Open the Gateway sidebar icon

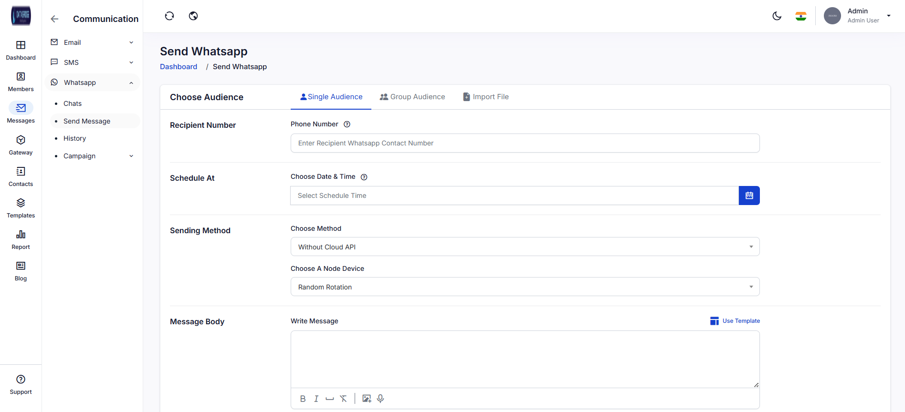21,145
